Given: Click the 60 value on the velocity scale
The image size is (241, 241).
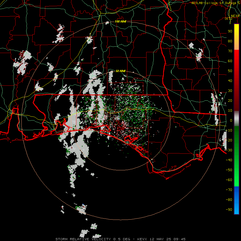Looking at the screenshot, I should pos(230,61).
